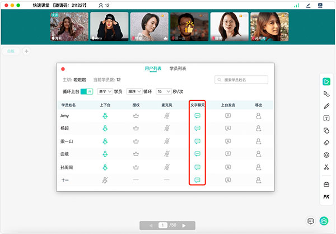Add a new whiteboard with plus button
This screenshot has height=234, width=336.
[26, 51]
